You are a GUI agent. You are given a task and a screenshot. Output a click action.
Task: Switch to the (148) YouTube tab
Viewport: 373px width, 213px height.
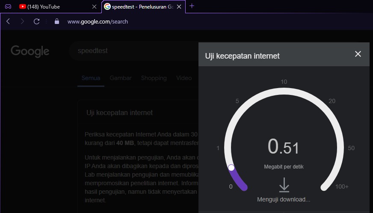(57, 7)
